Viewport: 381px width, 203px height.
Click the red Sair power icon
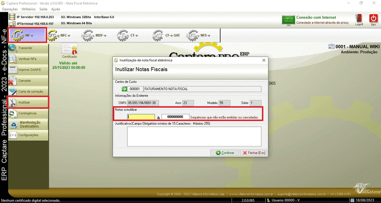click(x=373, y=18)
